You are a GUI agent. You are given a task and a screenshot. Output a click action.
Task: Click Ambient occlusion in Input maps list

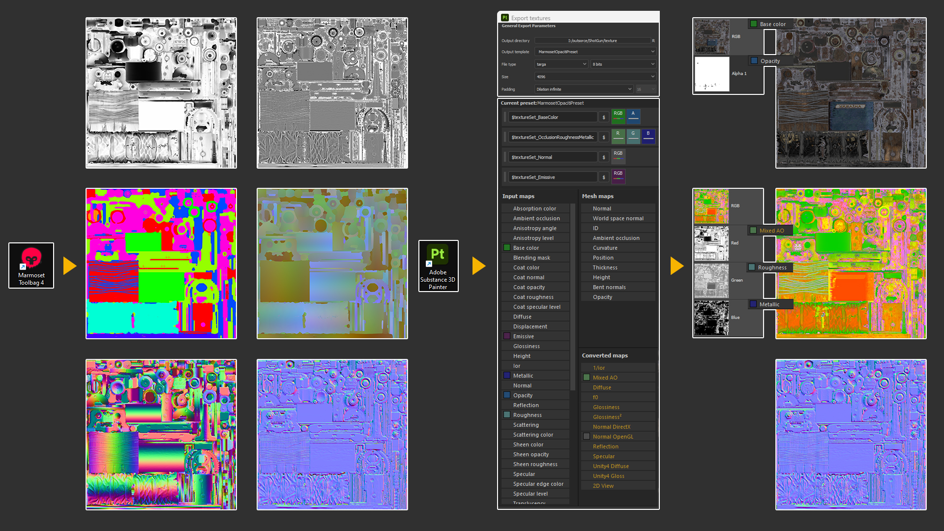(x=536, y=218)
